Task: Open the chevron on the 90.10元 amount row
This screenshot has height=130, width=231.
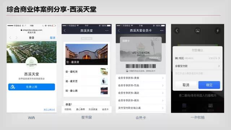Action: coord(219,58)
